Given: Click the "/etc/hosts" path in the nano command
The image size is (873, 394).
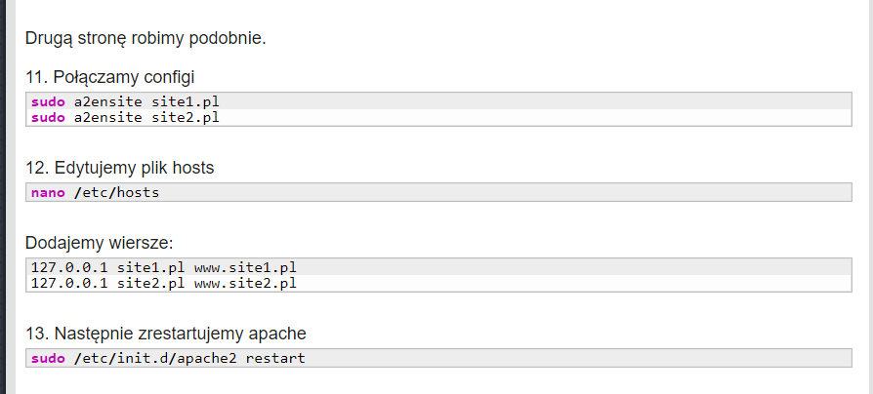Looking at the screenshot, I should pyautogui.click(x=116, y=192).
